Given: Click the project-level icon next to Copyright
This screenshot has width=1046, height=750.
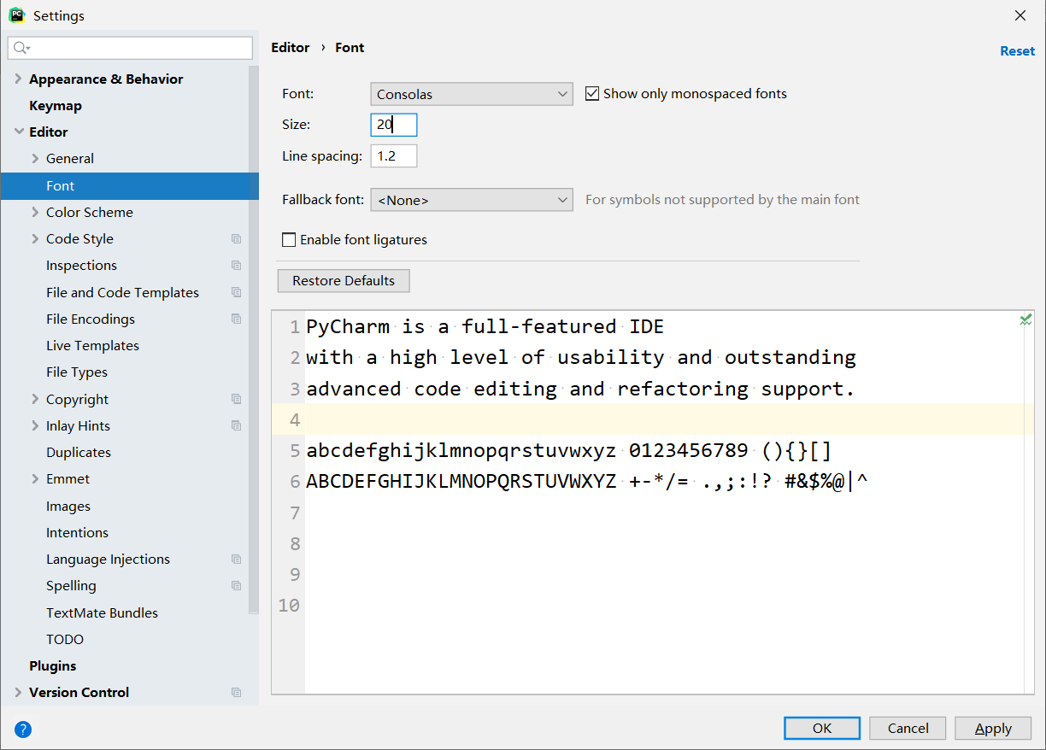Looking at the screenshot, I should tap(237, 399).
